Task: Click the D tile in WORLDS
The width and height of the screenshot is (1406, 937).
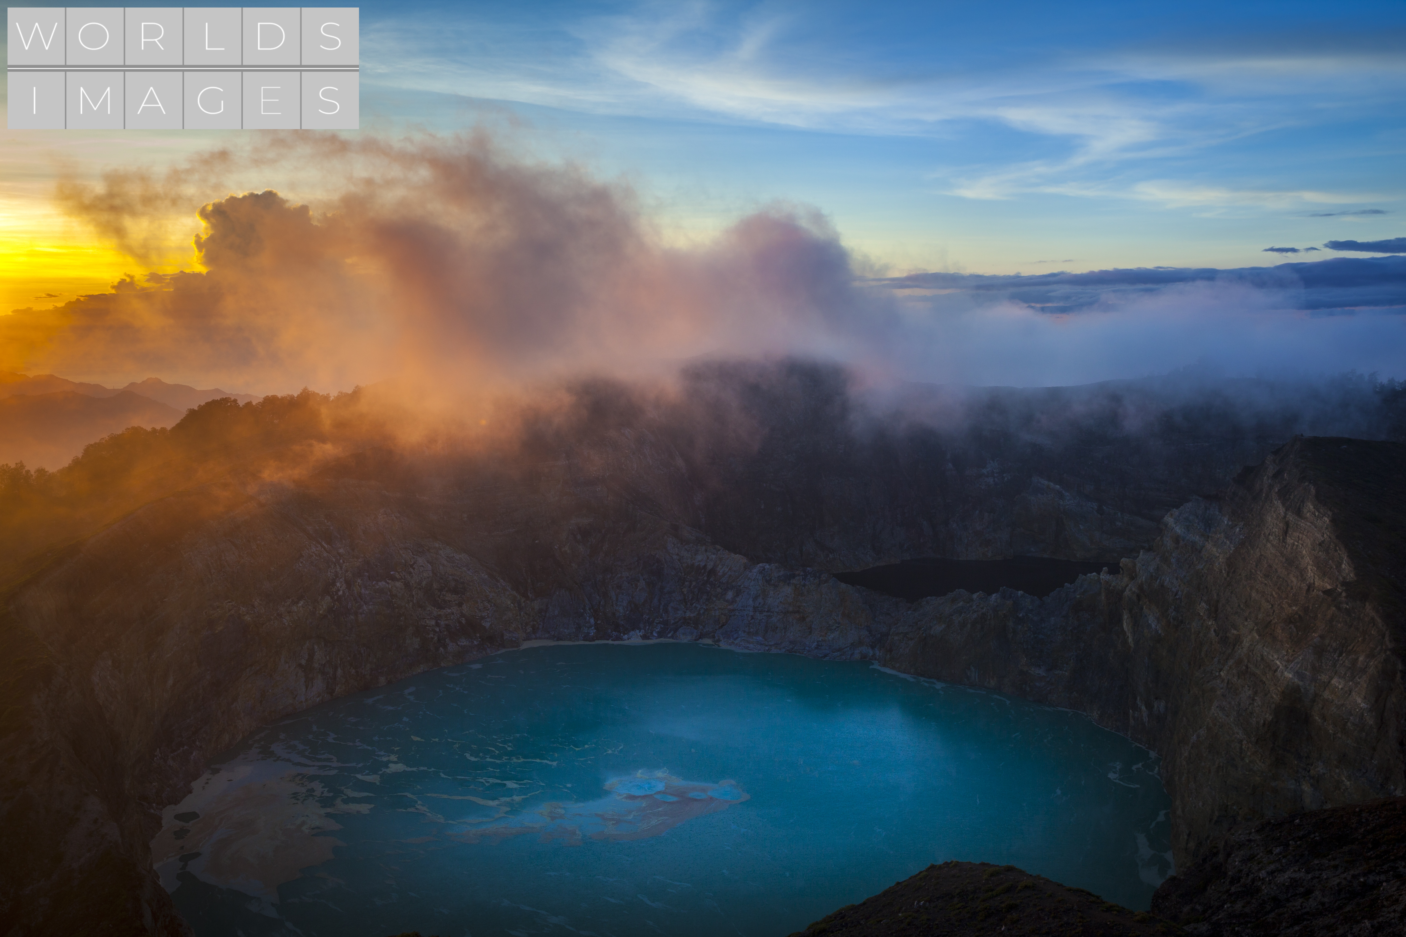Action: click(271, 36)
